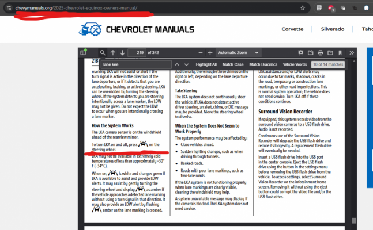Open the PDF tools double-chevron menu
This screenshot has width=373, height=230.
point(352,53)
